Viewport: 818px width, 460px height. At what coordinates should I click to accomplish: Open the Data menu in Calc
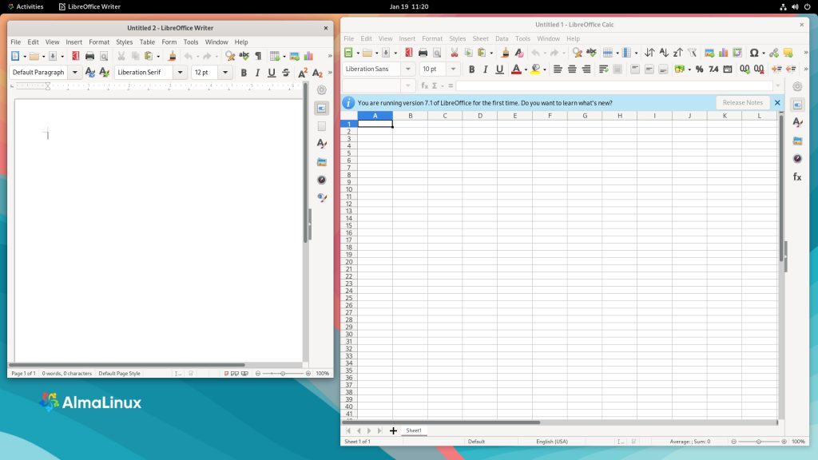click(x=501, y=38)
